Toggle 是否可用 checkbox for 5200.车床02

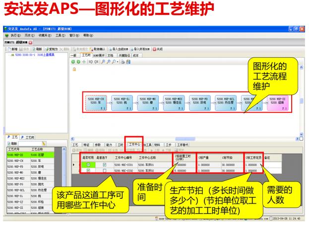(88, 171)
